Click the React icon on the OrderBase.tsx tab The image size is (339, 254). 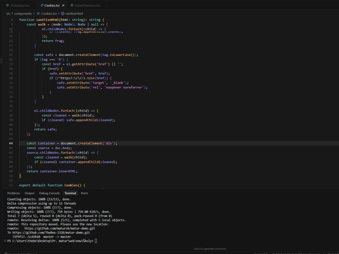7,5
